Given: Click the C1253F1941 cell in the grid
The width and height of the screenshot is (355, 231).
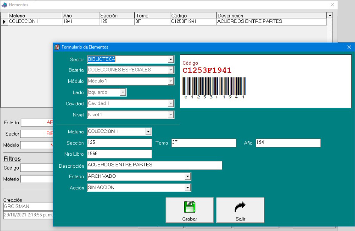Looking at the screenshot, I should (193, 21).
